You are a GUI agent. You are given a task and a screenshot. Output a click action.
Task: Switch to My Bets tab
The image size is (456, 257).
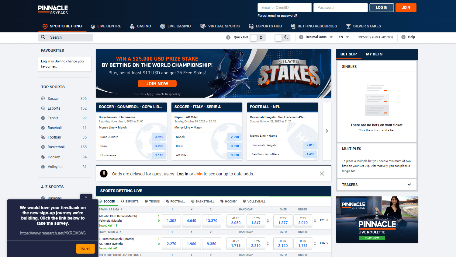pos(374,54)
